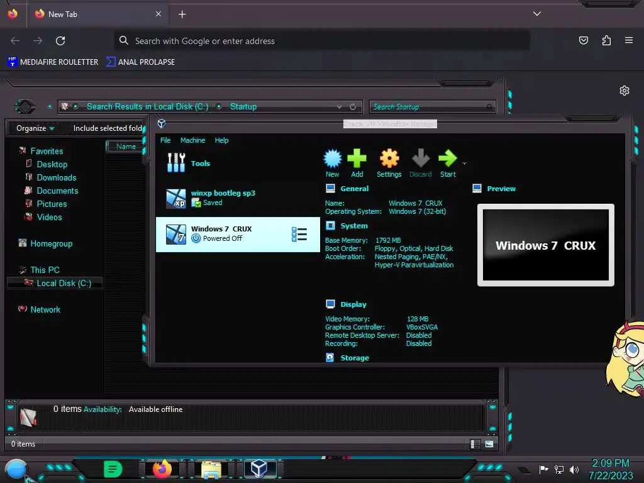644x483 pixels.
Task: Open the Start orb on taskbar
Action: (x=17, y=470)
